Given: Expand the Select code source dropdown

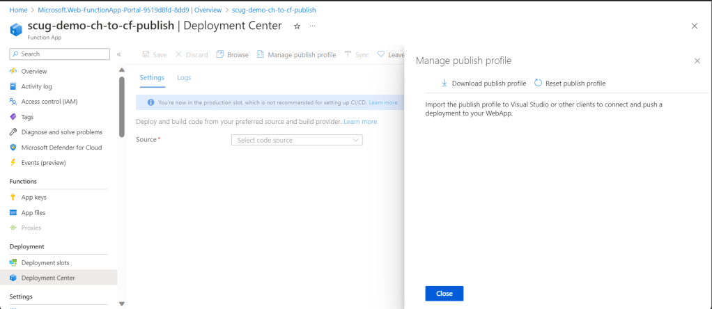Looking at the screenshot, I should click(297, 141).
